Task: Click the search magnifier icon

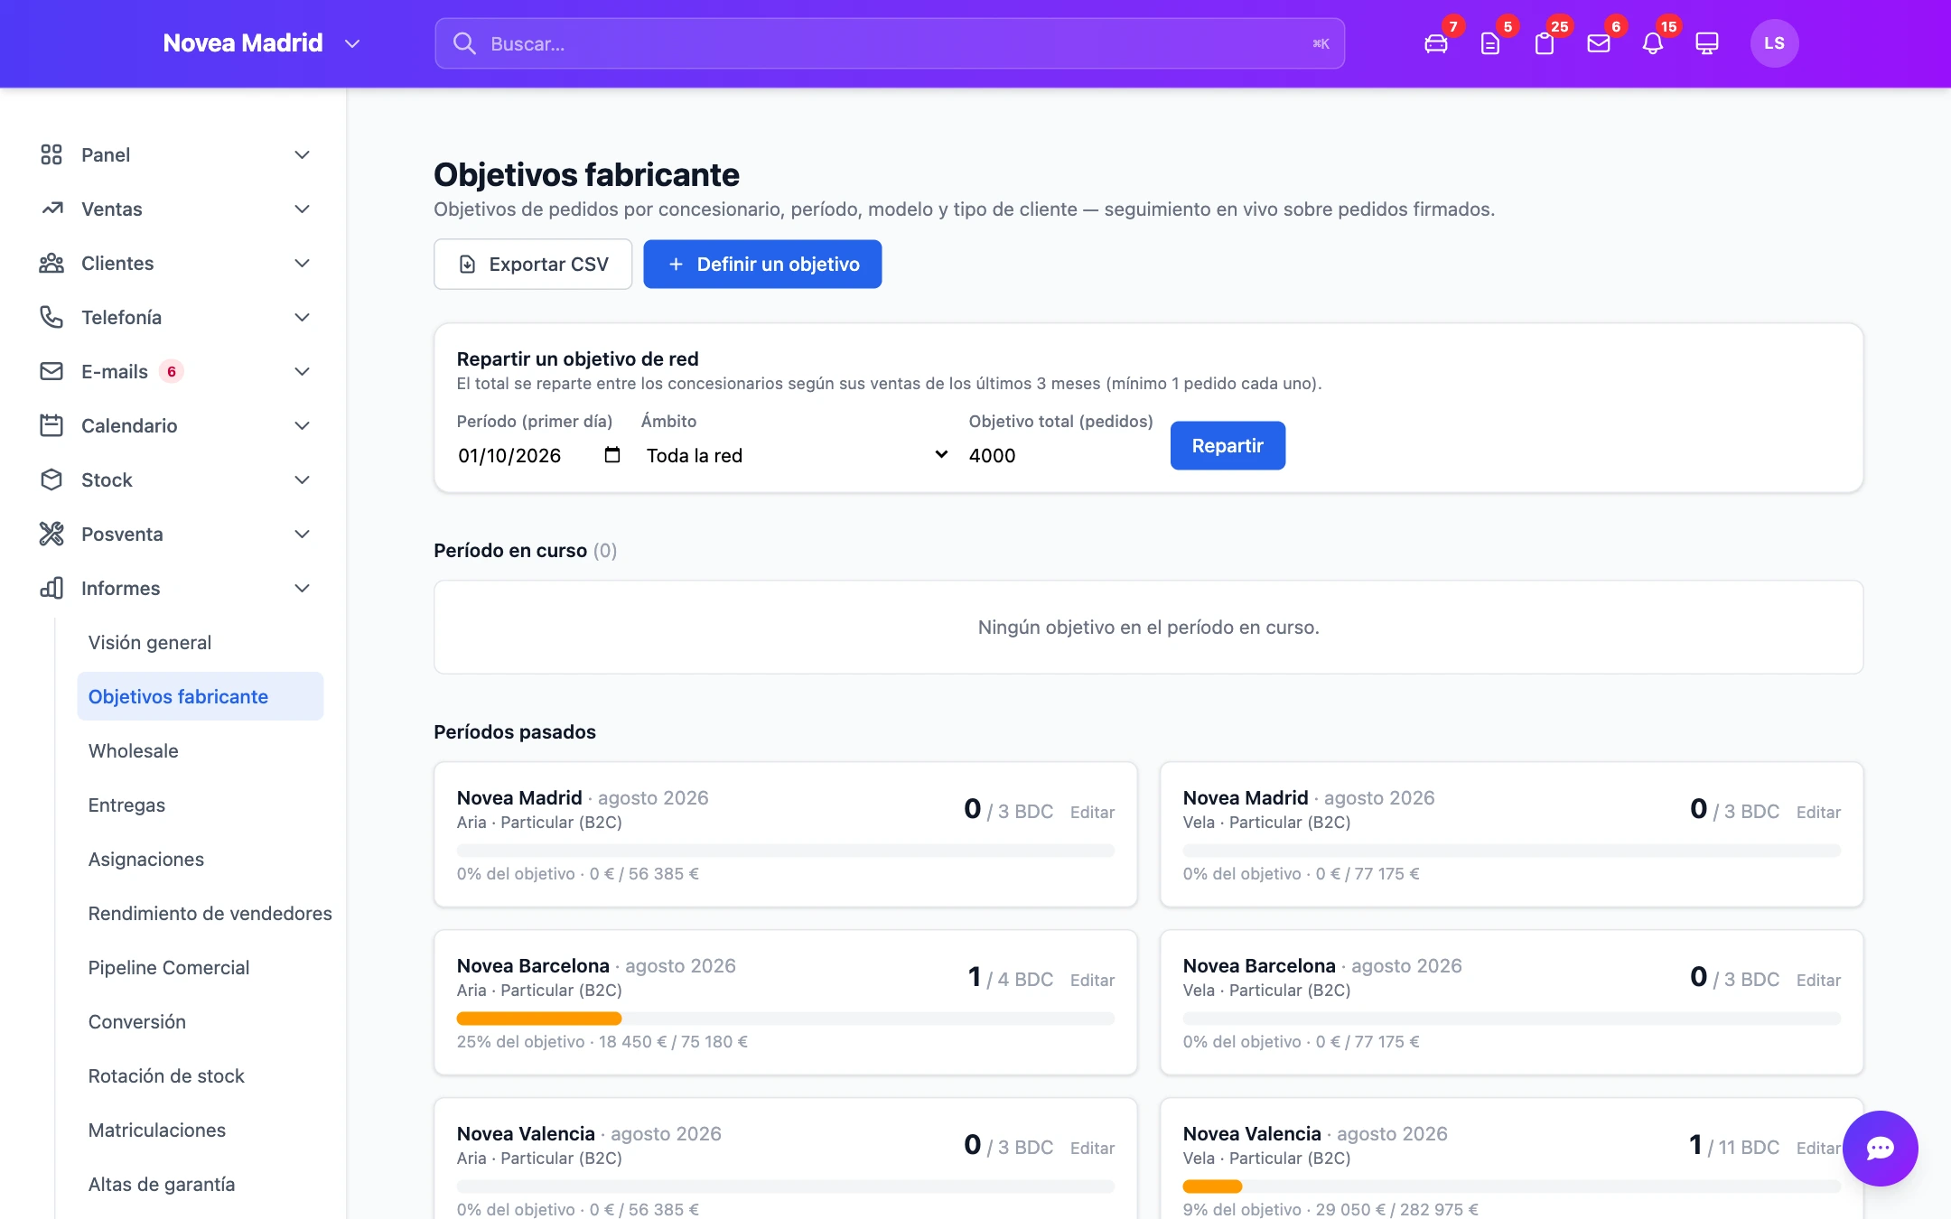Action: pyautogui.click(x=464, y=43)
